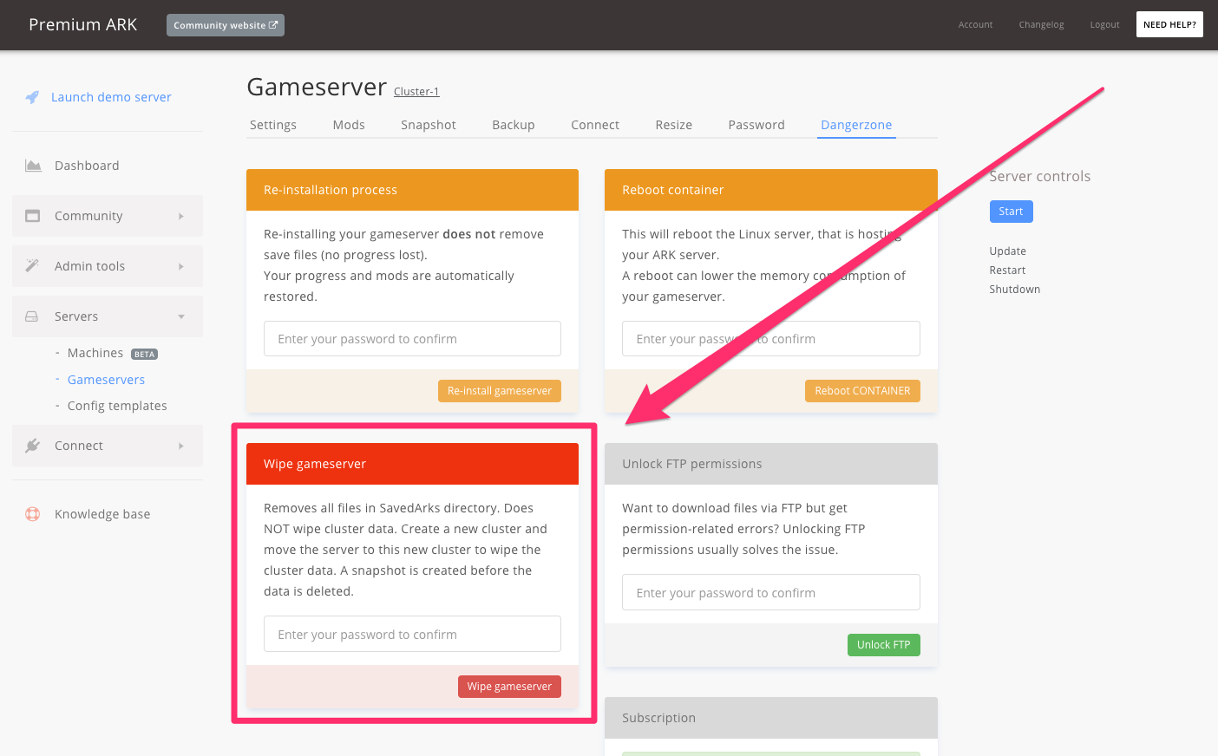The image size is (1218, 756).
Task: Expand the Connect sidebar submenu arrow
Action: point(181,446)
